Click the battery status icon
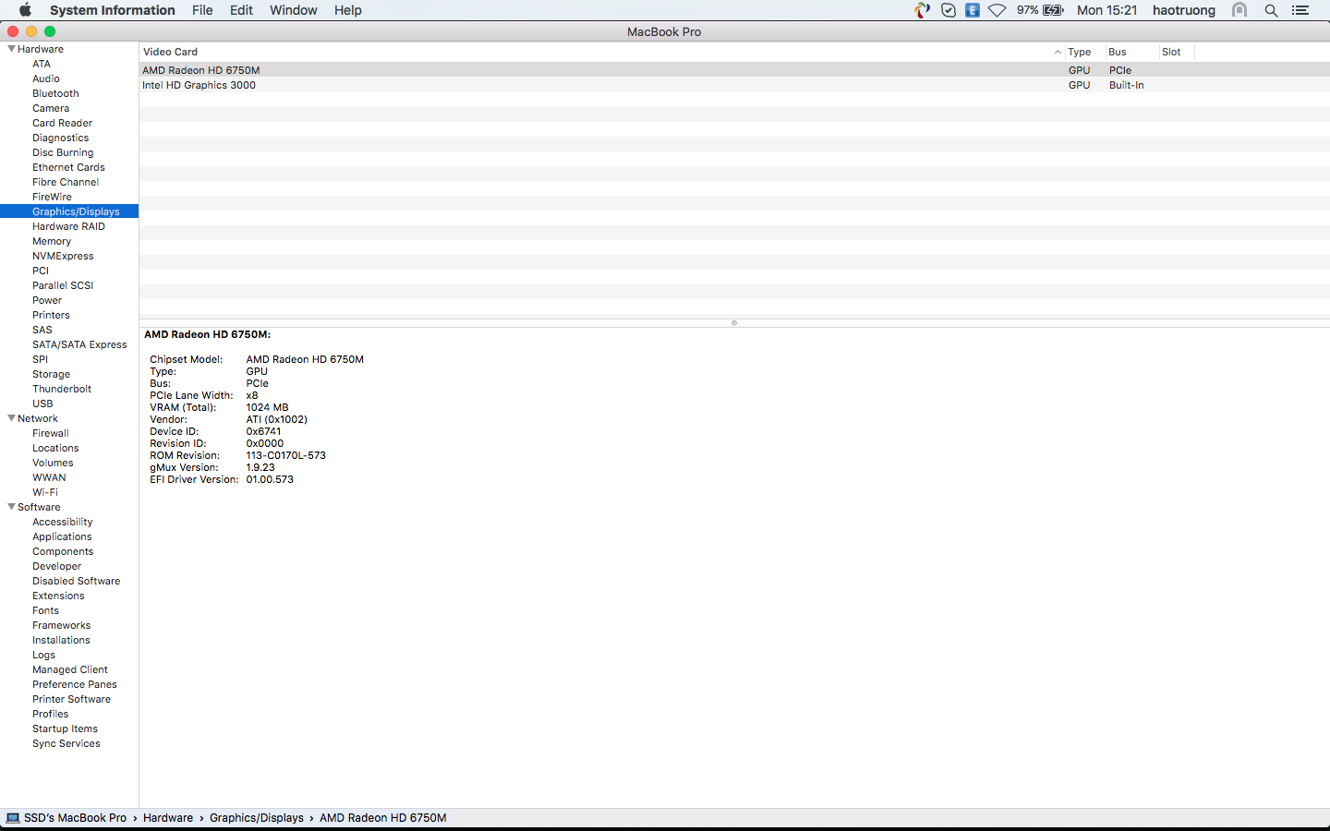Screen dimensions: 1330x831 coord(1054,10)
